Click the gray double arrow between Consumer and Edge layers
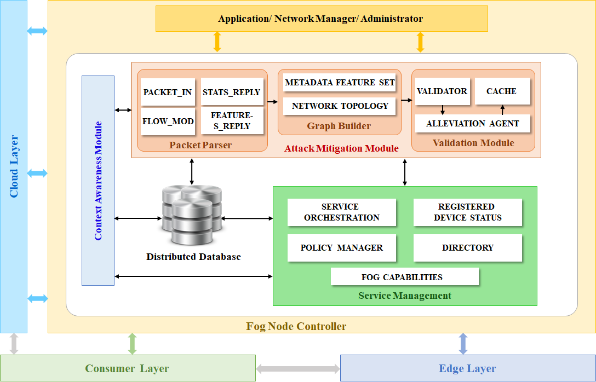 298,368
